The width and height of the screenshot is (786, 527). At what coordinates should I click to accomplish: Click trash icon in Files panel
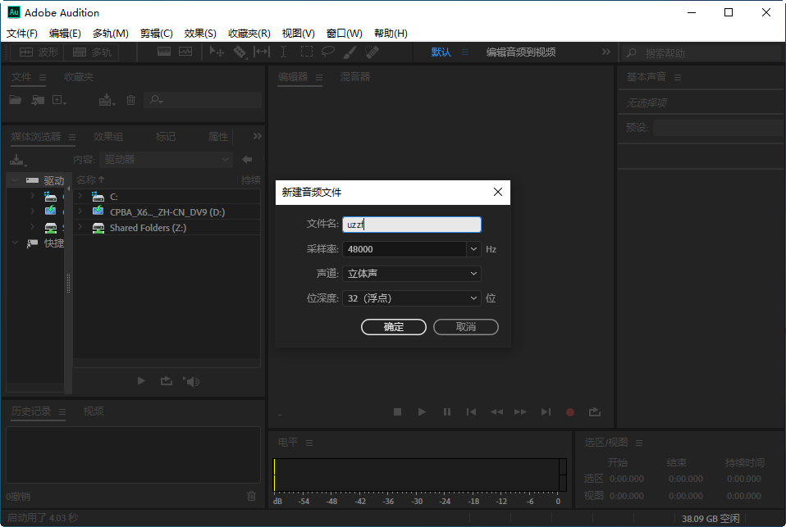[x=130, y=100]
